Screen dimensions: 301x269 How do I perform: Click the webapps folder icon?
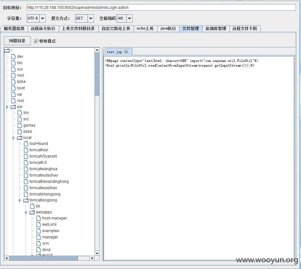pyautogui.click(x=32, y=212)
